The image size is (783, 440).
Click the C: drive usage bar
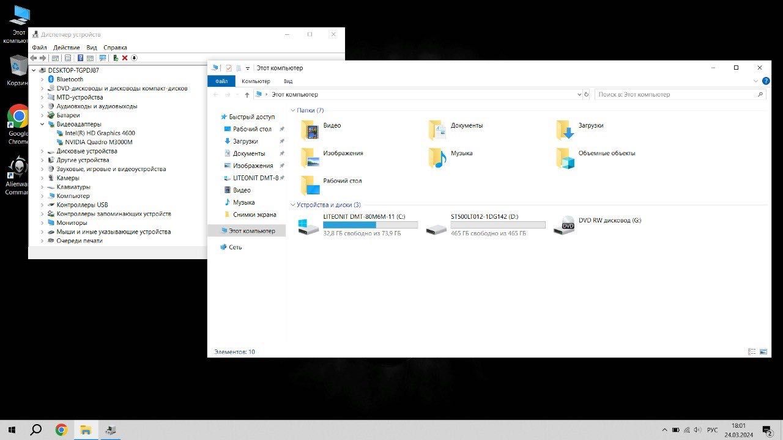pyautogui.click(x=371, y=225)
